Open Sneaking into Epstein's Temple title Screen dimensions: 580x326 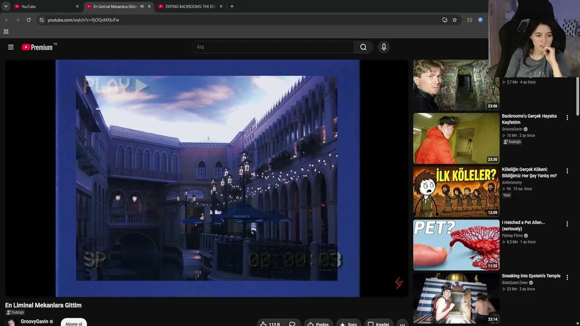(x=531, y=276)
